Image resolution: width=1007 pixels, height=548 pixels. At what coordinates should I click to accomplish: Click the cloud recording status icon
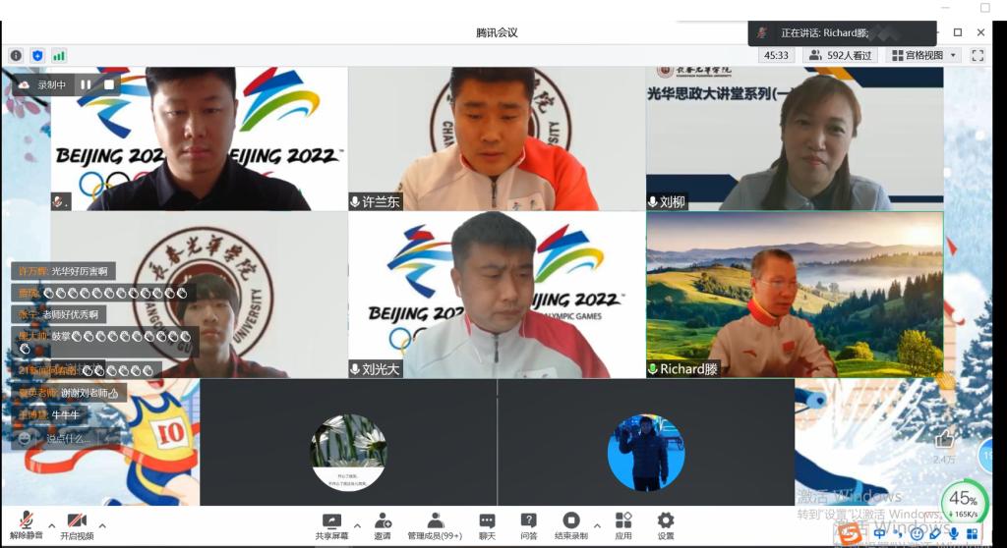tap(24, 84)
